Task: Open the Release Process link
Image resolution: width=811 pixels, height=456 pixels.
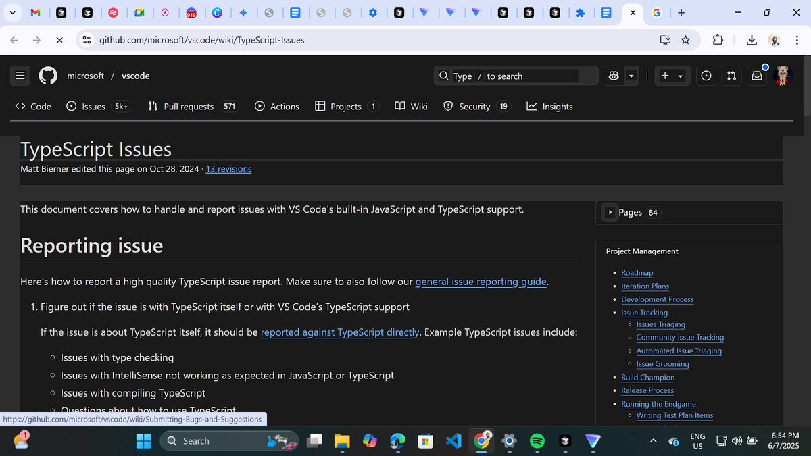Action: 647,390
